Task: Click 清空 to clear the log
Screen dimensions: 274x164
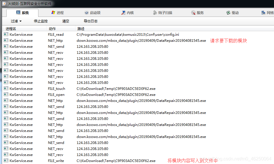Action: coord(66,21)
